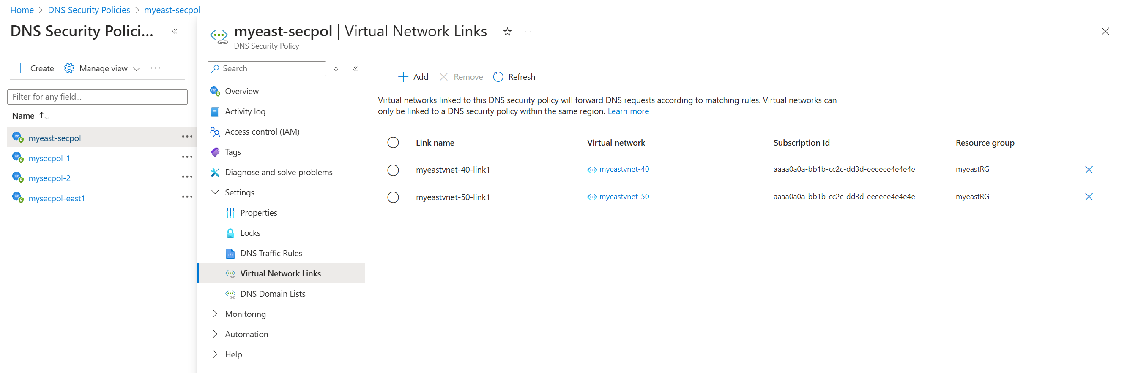
Task: Toggle the select-all circle in header
Action: click(x=393, y=142)
